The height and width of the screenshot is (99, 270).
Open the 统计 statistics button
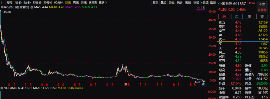click(180, 2)
